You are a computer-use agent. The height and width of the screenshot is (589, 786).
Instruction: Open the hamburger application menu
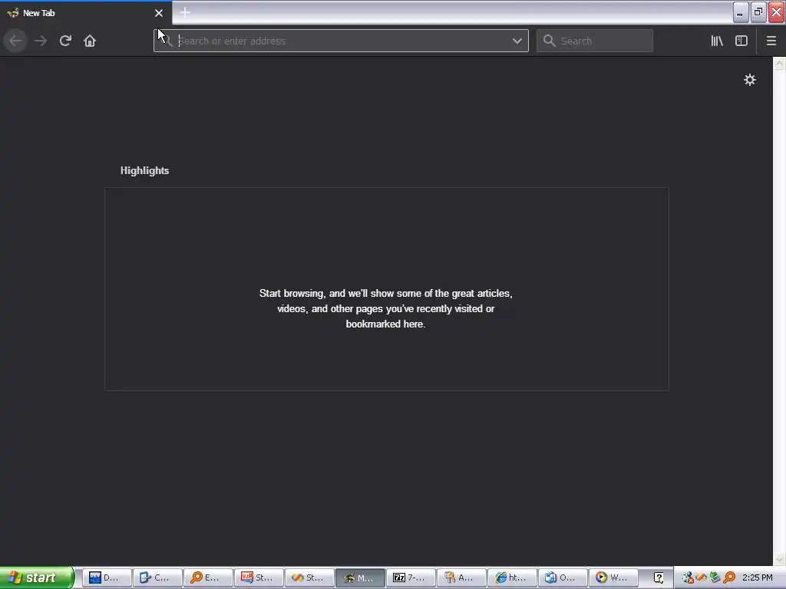tap(771, 41)
